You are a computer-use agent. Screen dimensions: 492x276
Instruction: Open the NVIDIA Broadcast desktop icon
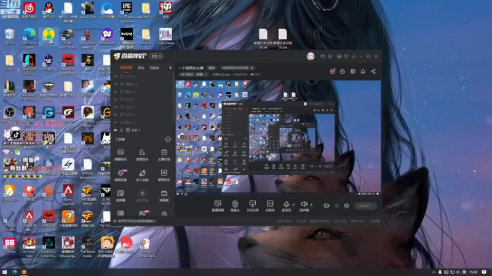click(x=87, y=169)
